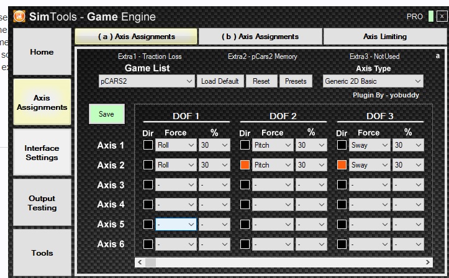Screen dimensions: 449x278
Task: Open Axis 2 DOF 2 Pitch force dropdown
Action: pos(273,164)
